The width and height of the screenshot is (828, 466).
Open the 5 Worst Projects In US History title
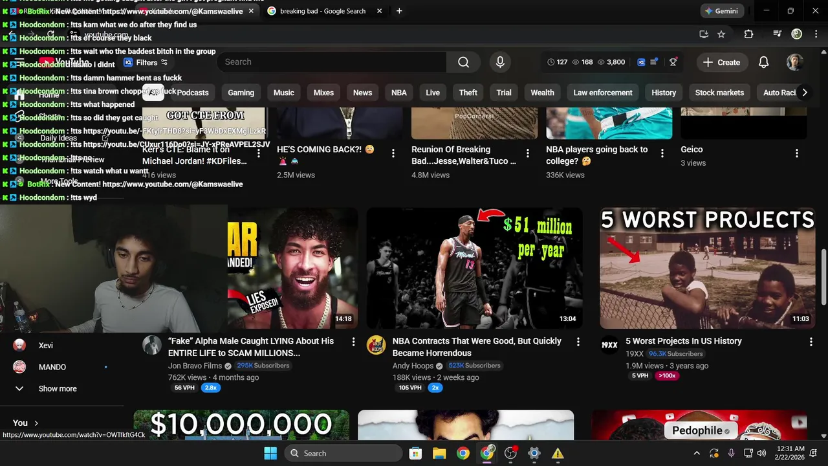684,341
